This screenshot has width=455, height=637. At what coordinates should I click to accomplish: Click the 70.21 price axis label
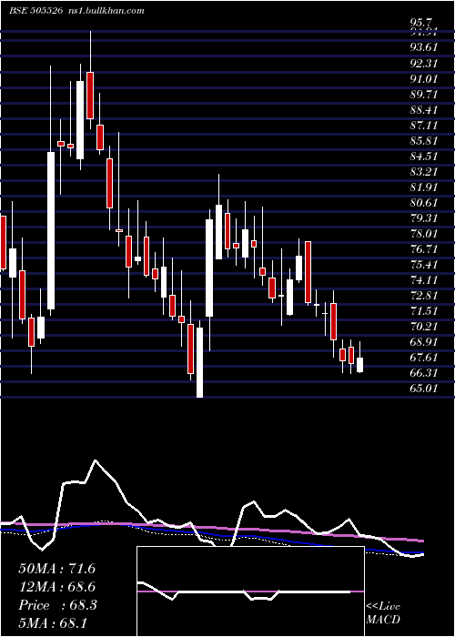424,326
